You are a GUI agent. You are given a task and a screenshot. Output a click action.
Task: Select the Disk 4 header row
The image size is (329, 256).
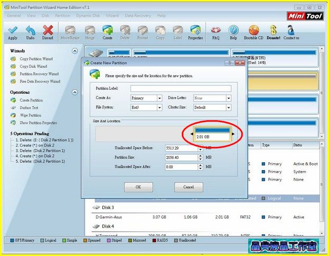[205, 227]
